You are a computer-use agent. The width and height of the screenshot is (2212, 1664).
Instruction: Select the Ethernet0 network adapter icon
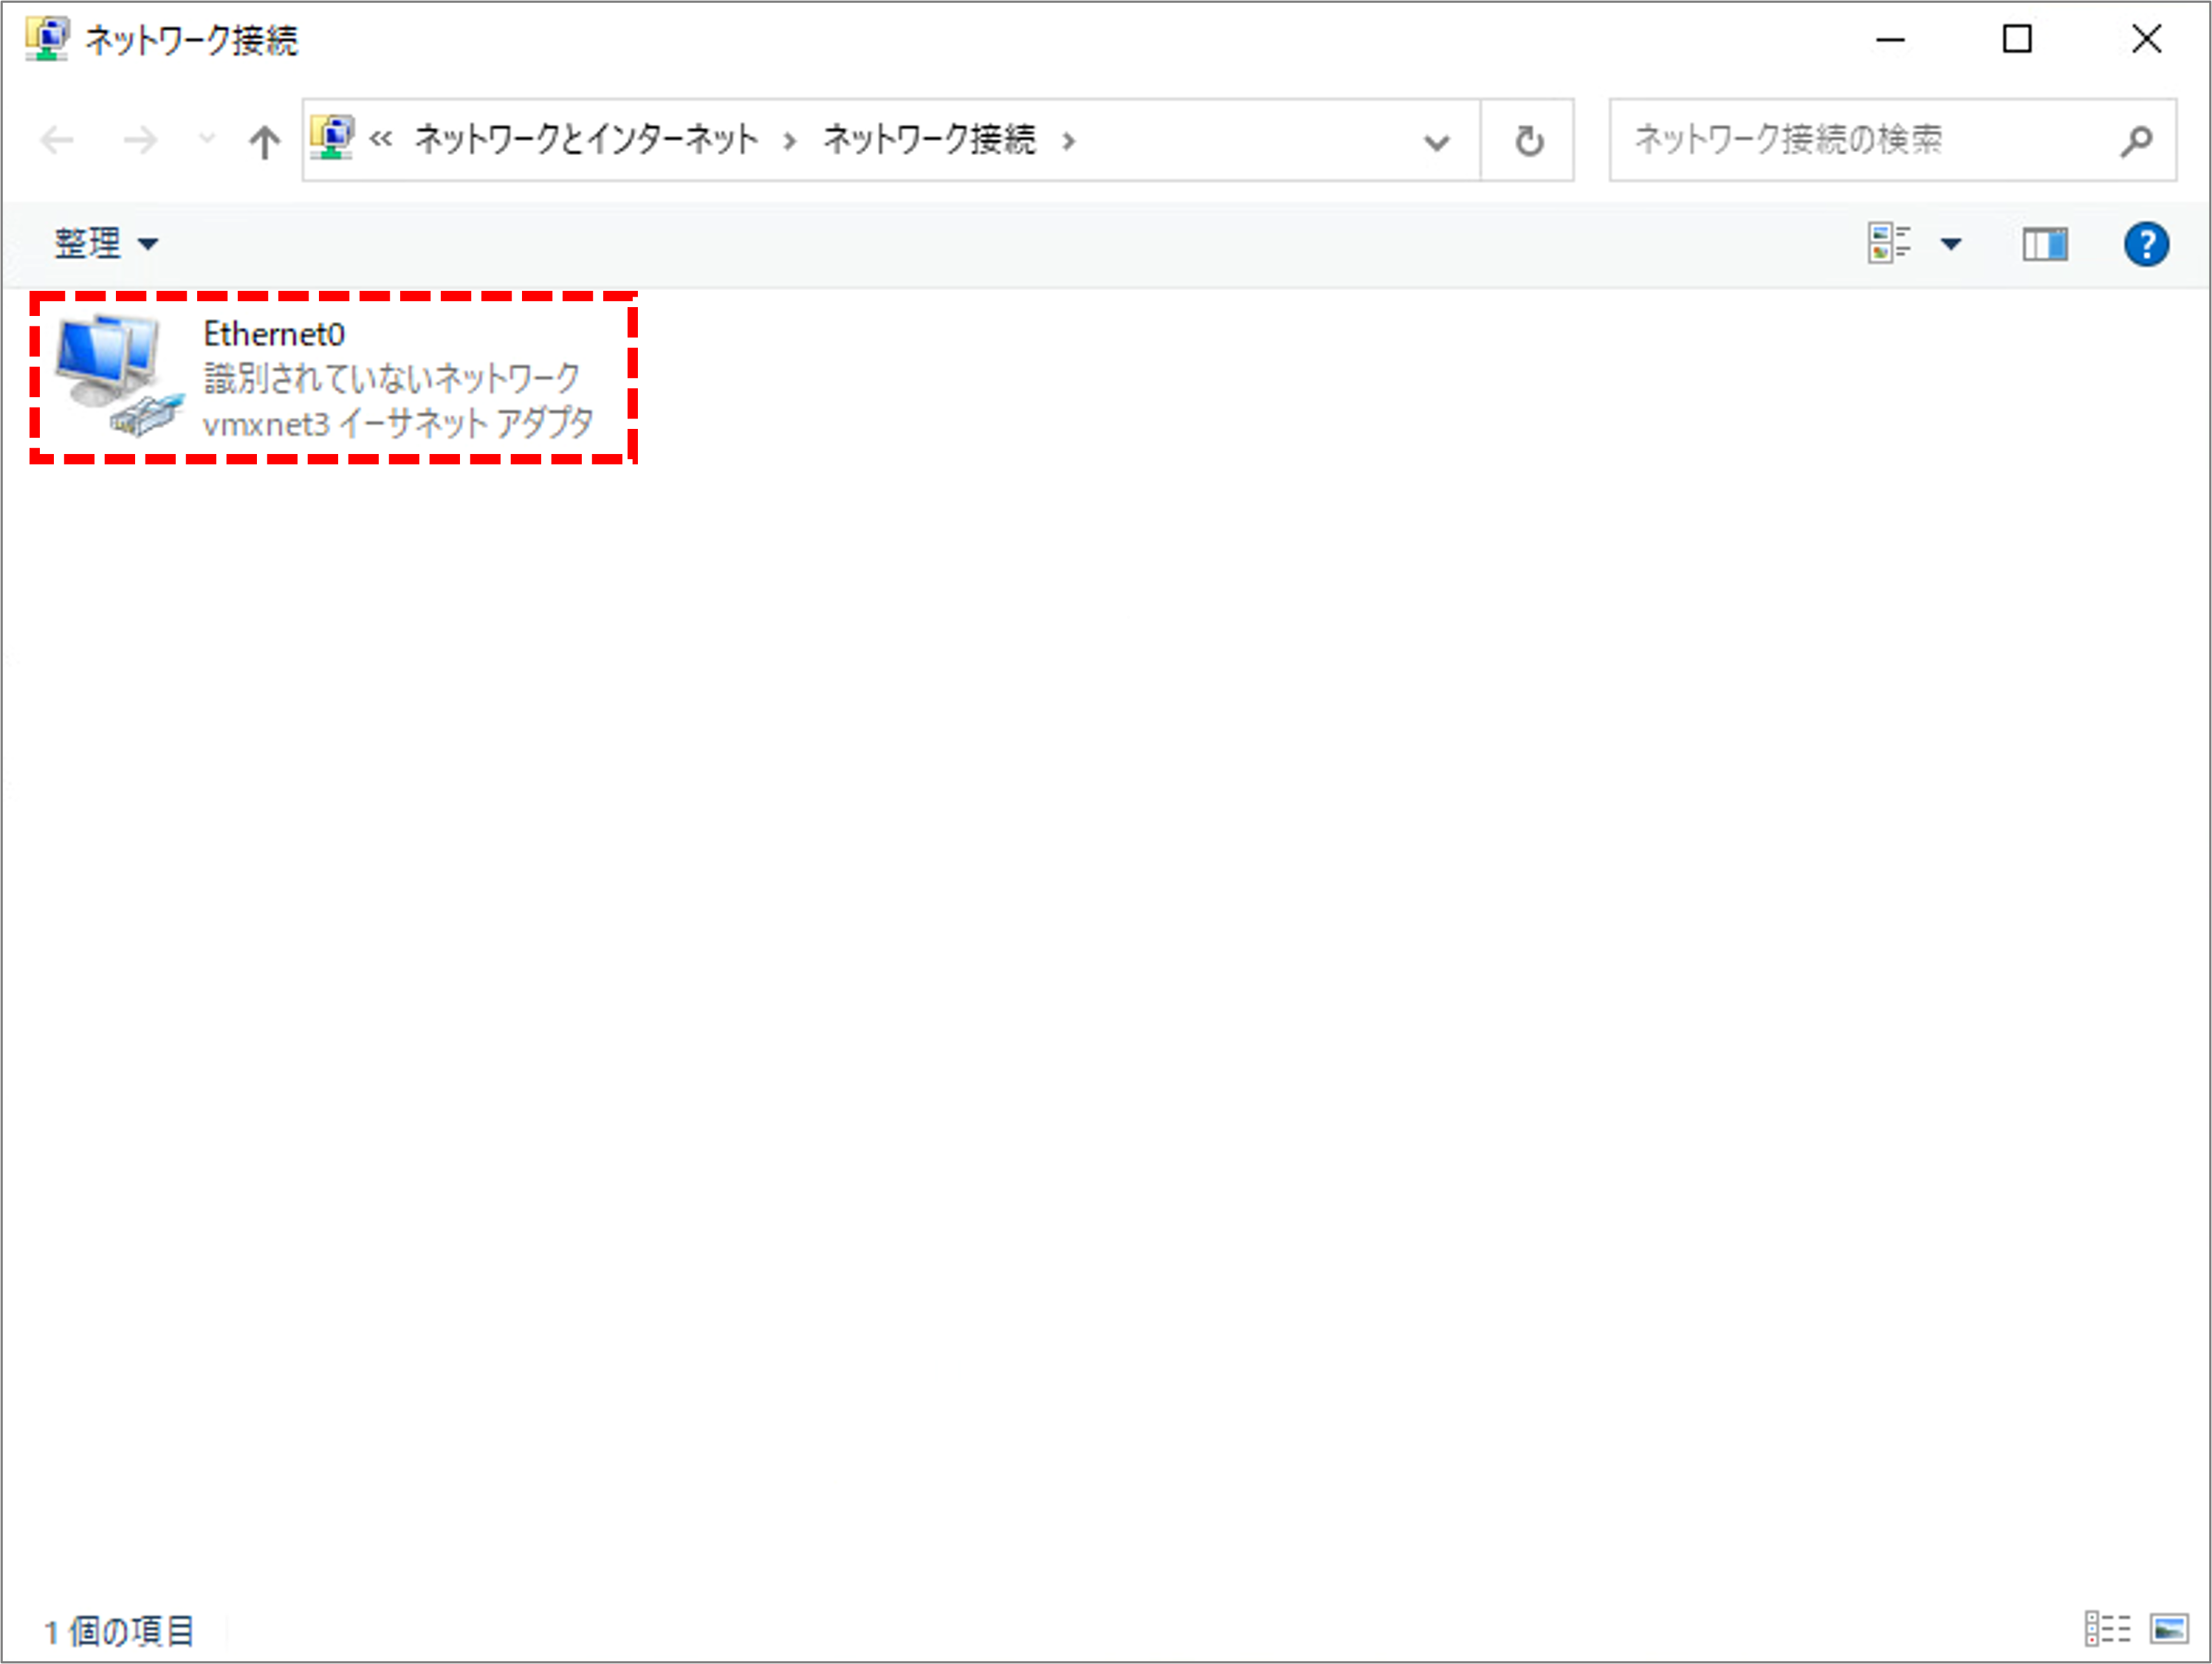pyautogui.click(x=119, y=376)
